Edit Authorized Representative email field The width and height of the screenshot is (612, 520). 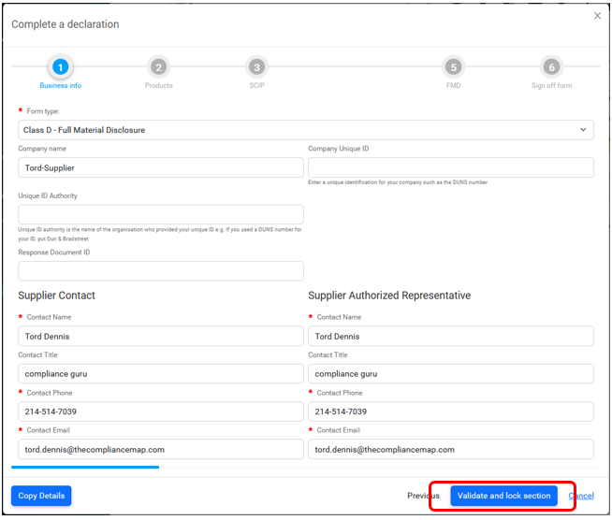(450, 449)
